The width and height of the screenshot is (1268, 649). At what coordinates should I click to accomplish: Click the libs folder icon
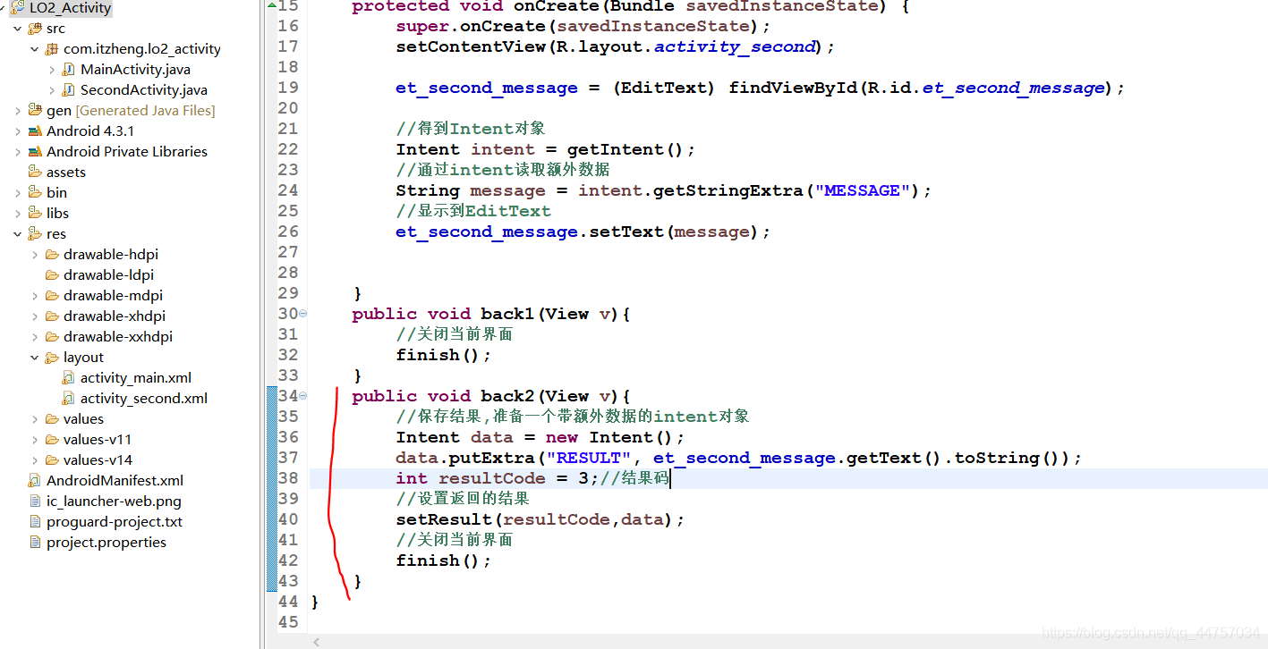(x=35, y=214)
